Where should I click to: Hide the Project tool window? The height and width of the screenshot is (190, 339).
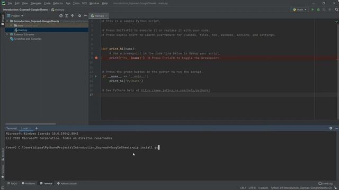[86, 16]
